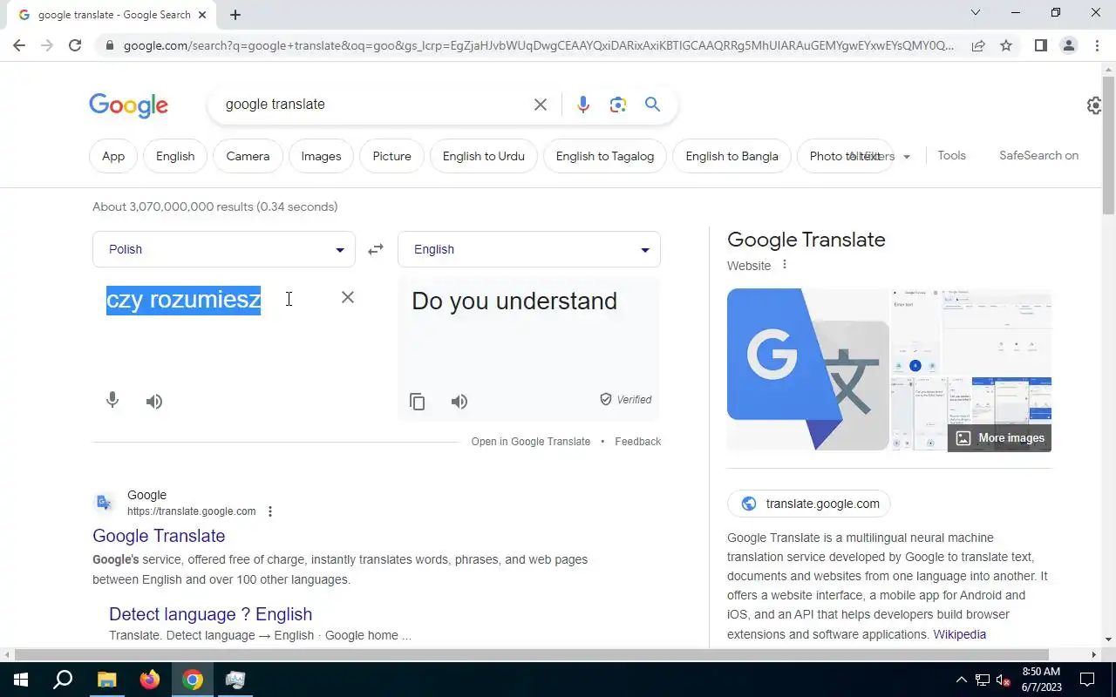Select the English to Urdu chip

[484, 156]
